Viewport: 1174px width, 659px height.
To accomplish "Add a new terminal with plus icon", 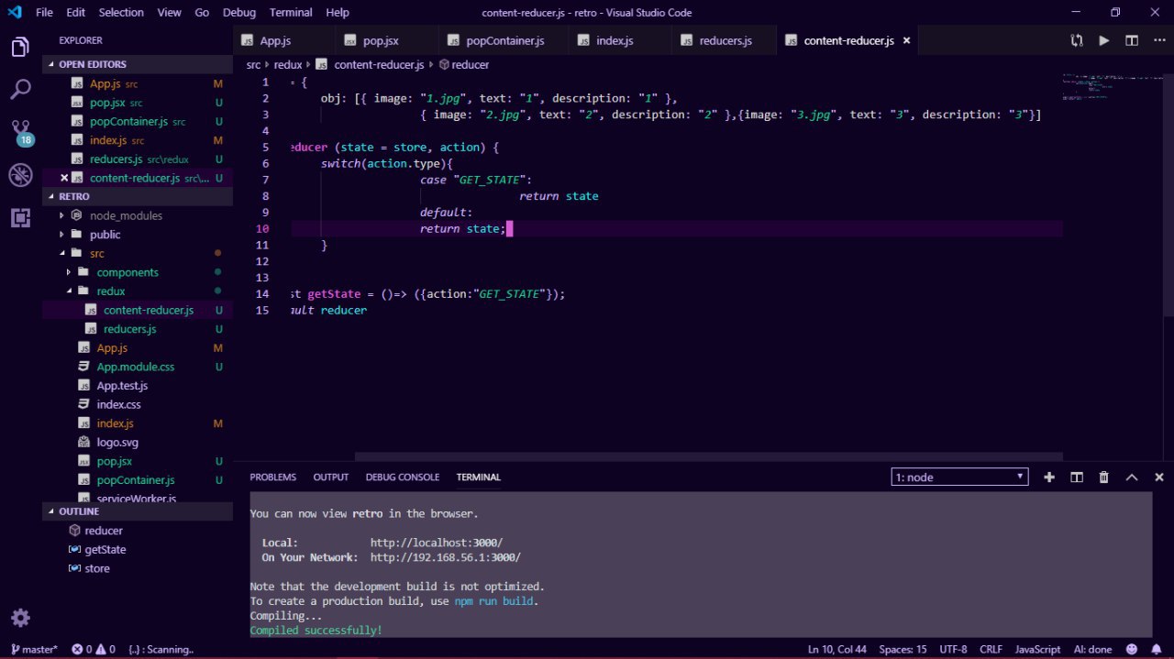I will coord(1049,477).
